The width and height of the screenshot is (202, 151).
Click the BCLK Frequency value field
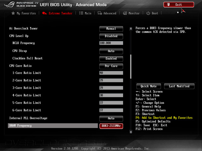(x=111, y=43)
